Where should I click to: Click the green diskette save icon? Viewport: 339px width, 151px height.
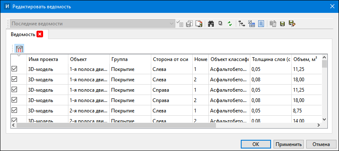[282, 24]
